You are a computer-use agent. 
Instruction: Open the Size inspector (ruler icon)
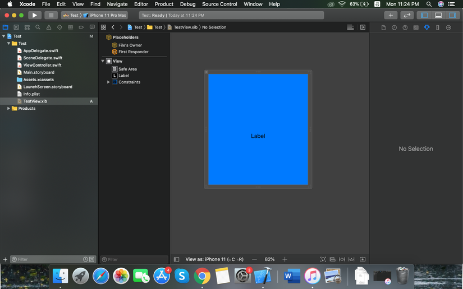click(x=438, y=27)
